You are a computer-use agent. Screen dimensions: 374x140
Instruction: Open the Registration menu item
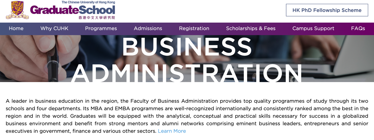194,28
